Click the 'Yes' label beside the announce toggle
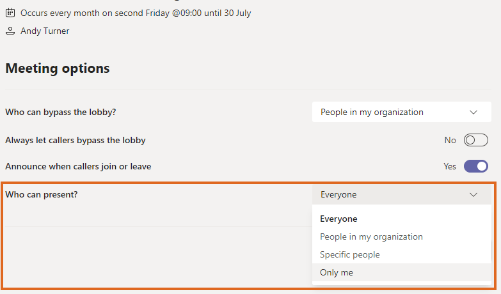This screenshot has width=501, height=294. 450,166
